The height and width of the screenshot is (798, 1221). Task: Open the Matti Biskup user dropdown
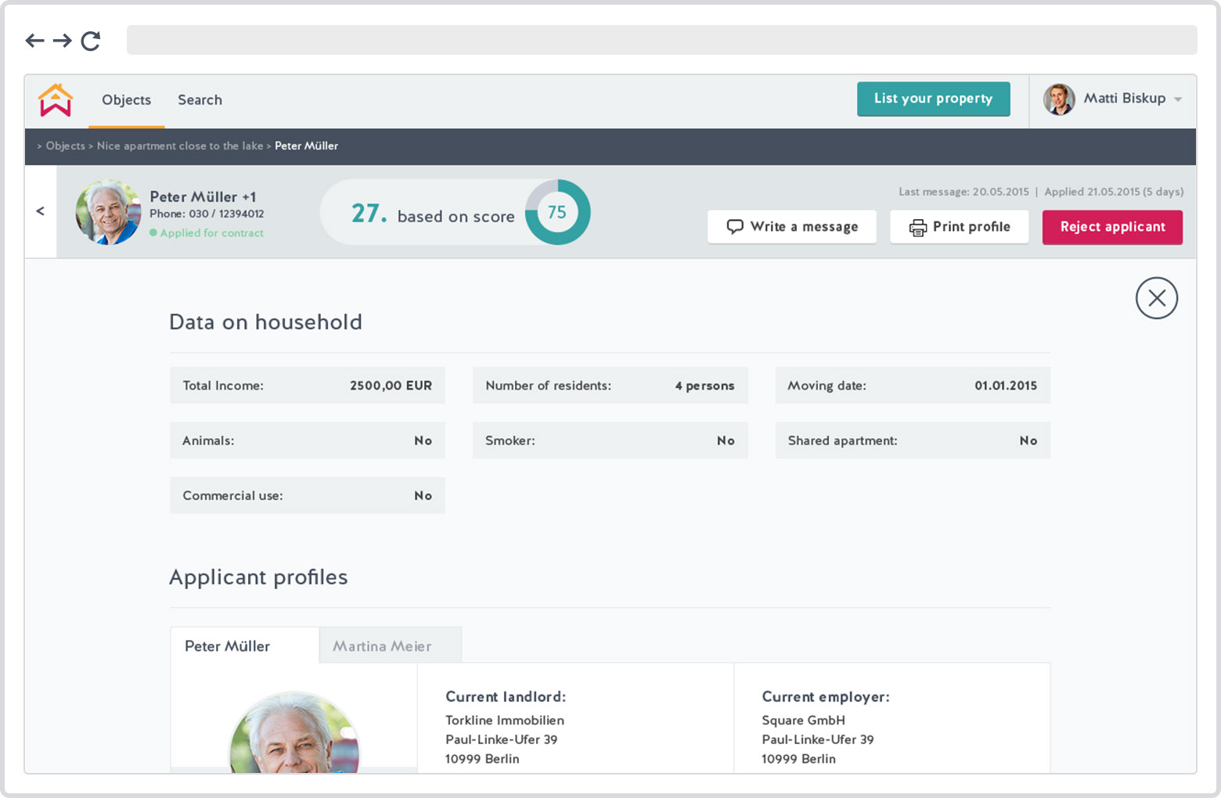pyautogui.click(x=1177, y=99)
